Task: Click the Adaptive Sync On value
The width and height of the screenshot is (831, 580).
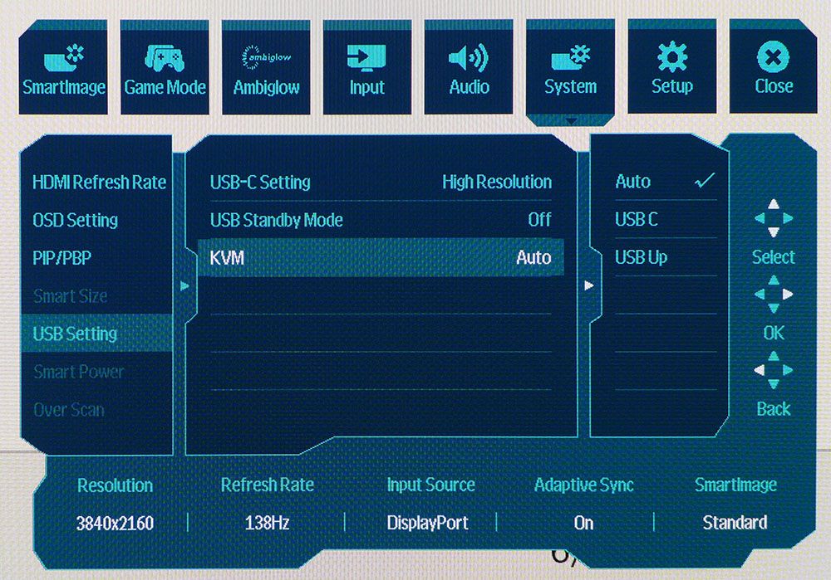Action: point(583,523)
